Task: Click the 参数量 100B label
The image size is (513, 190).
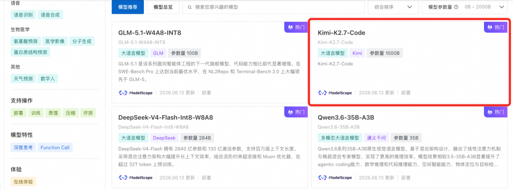Action: pyautogui.click(x=184, y=53)
